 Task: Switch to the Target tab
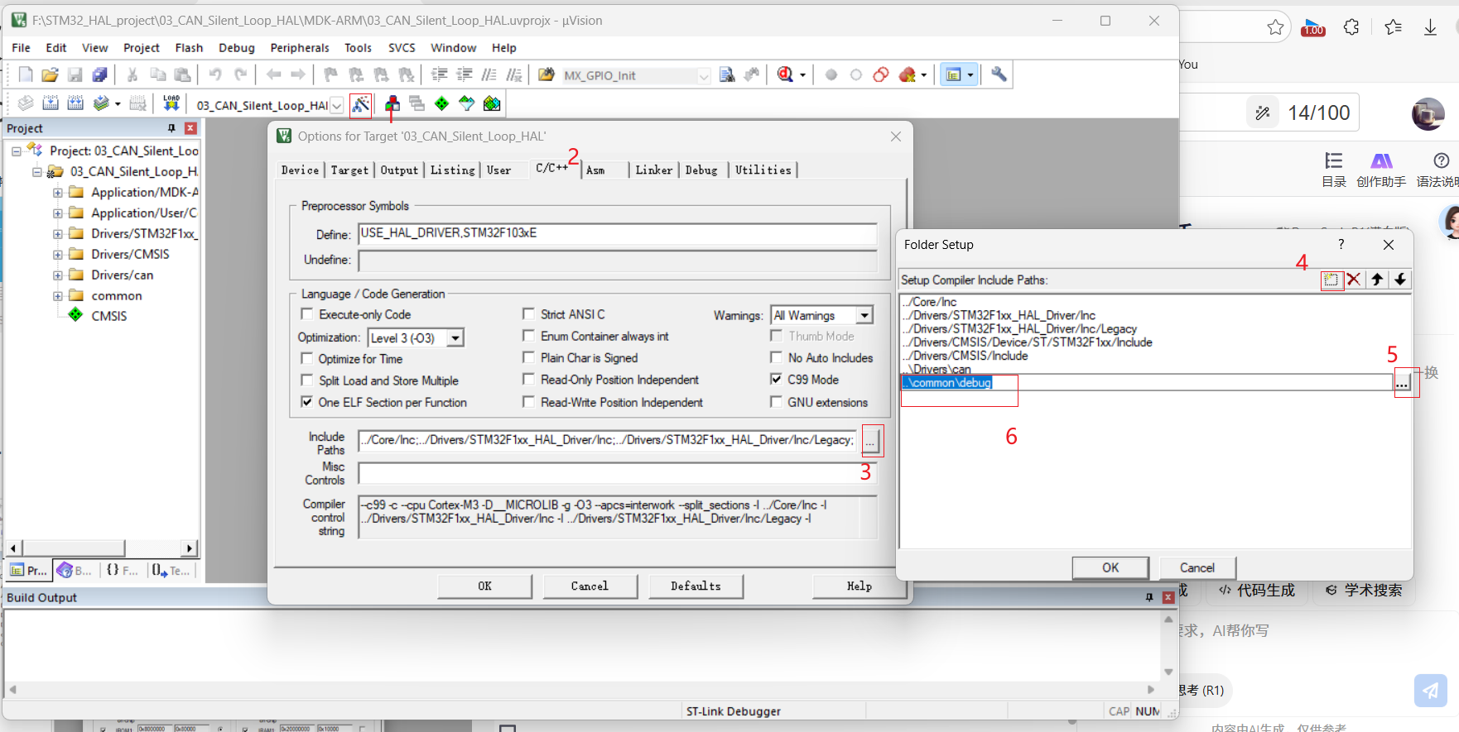(349, 170)
